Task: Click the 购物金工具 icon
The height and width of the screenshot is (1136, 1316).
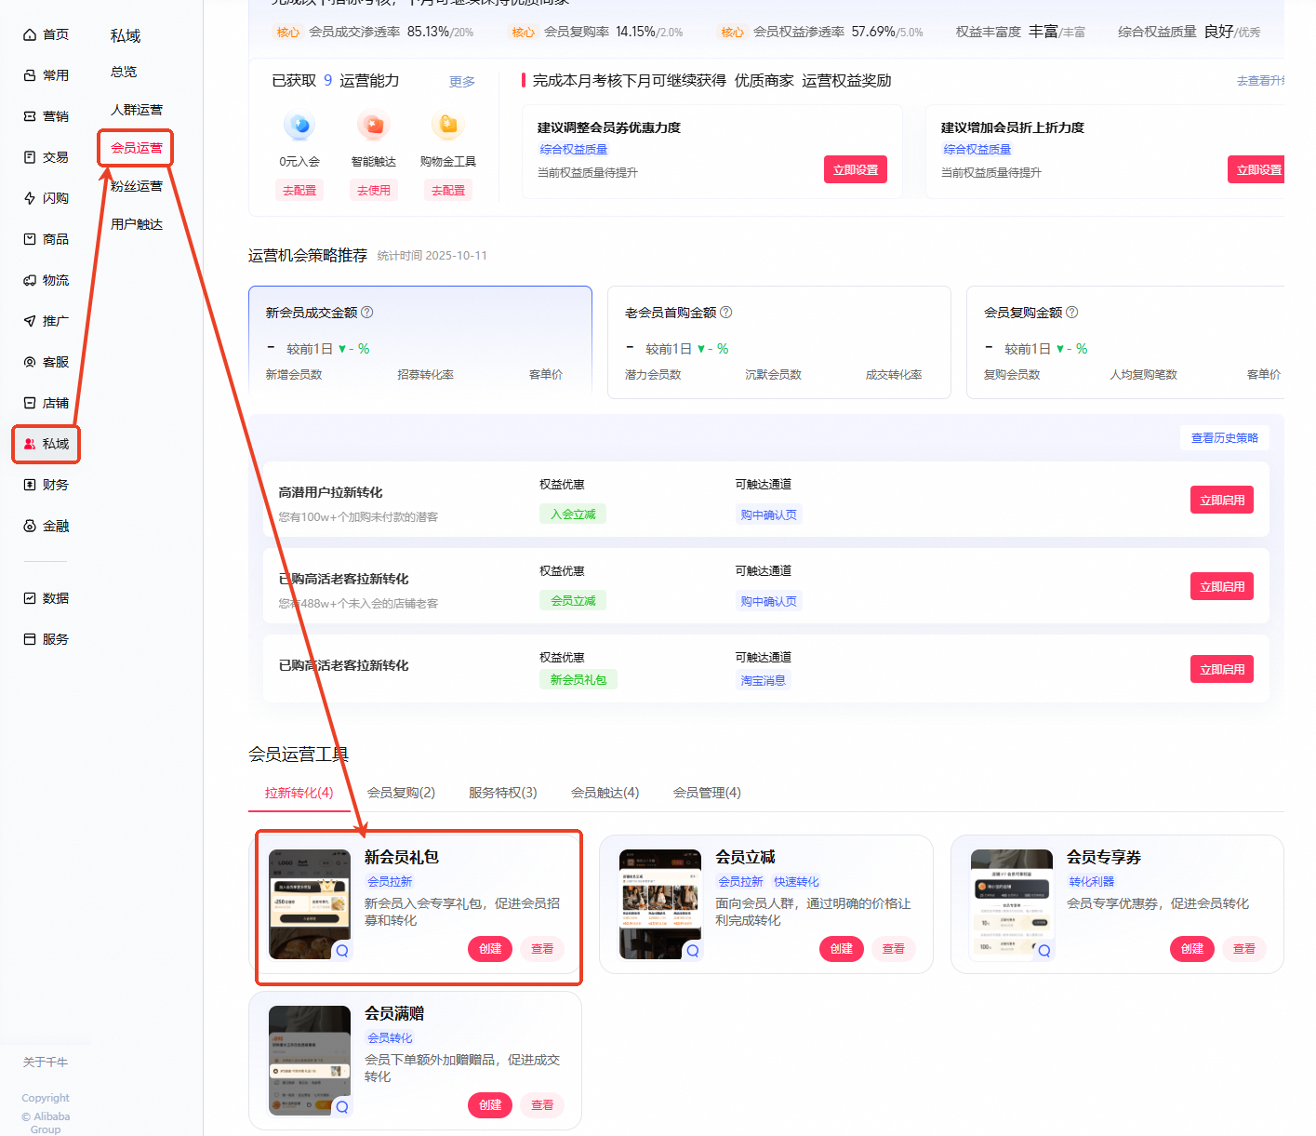Action: pos(447,125)
